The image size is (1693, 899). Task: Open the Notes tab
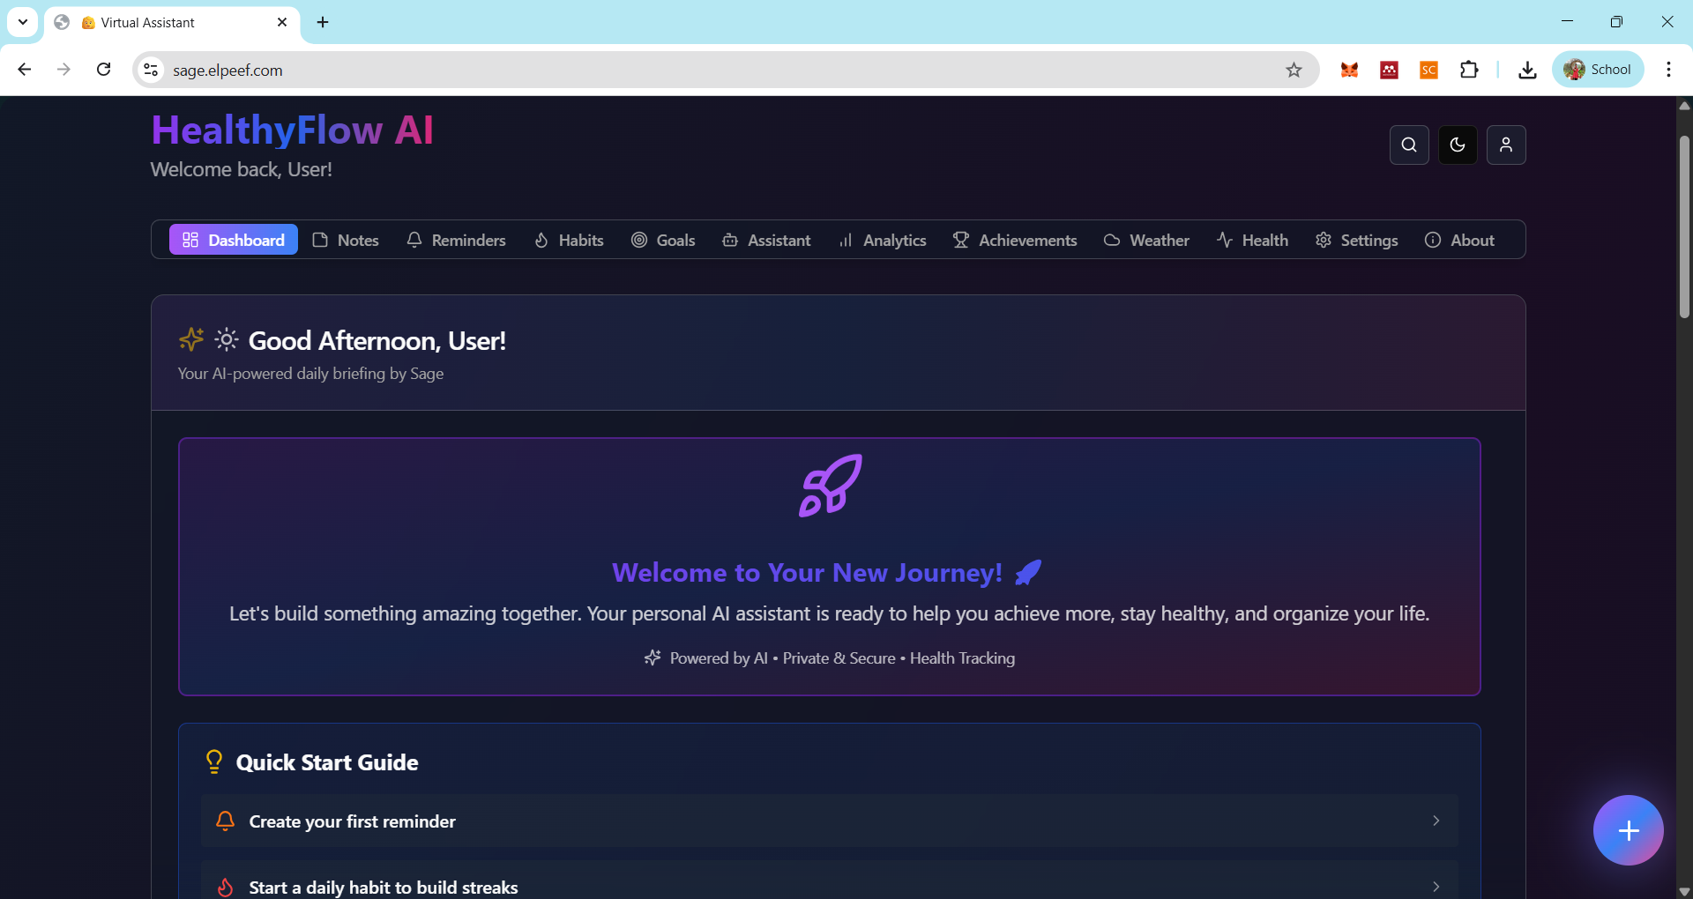(x=346, y=240)
